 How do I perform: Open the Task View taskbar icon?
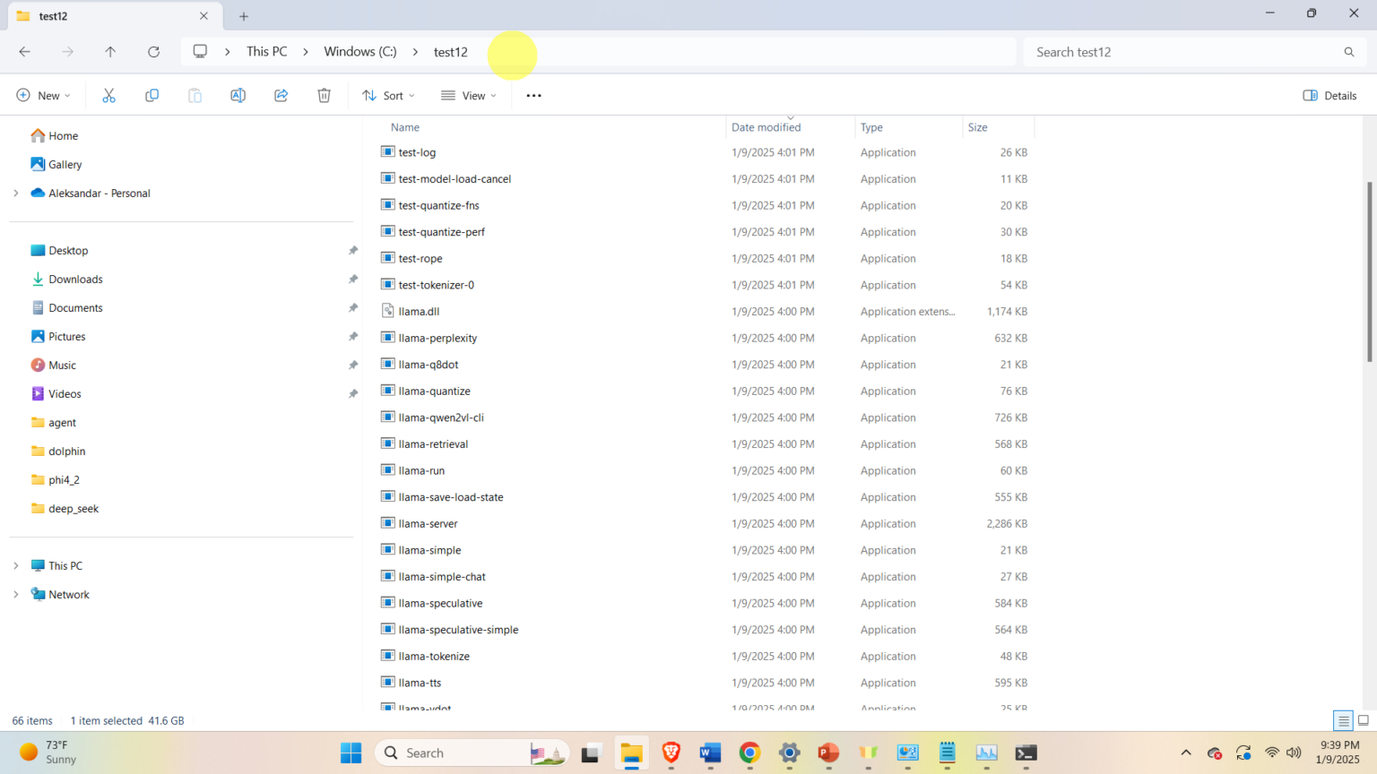coord(590,752)
